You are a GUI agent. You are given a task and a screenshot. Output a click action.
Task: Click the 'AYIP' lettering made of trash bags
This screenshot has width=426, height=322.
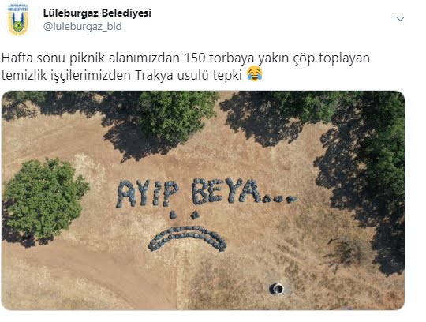148,193
